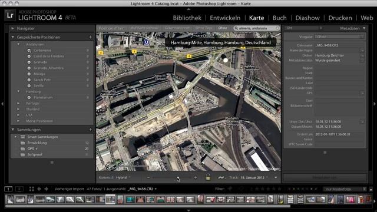This screenshot has width=377, height=212.
Task: Expand the Meine Positionen folder
Action: click(x=18, y=121)
